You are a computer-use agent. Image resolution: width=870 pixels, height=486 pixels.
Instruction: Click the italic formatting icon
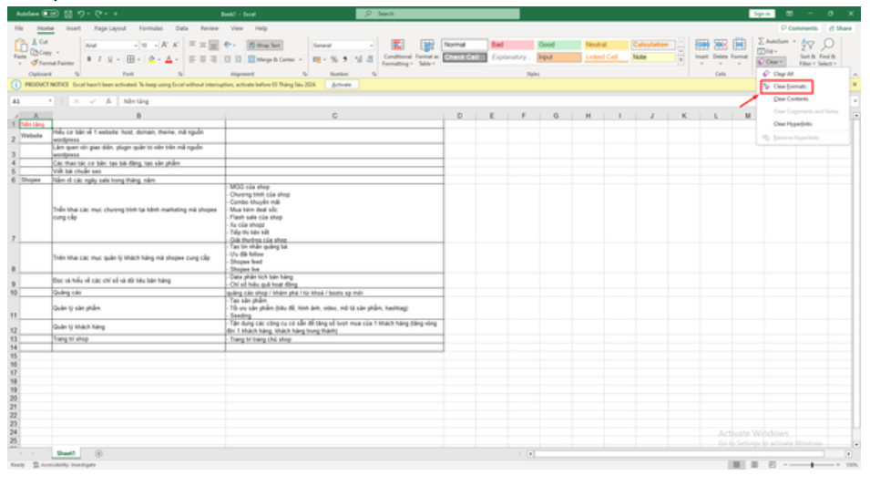coord(99,59)
